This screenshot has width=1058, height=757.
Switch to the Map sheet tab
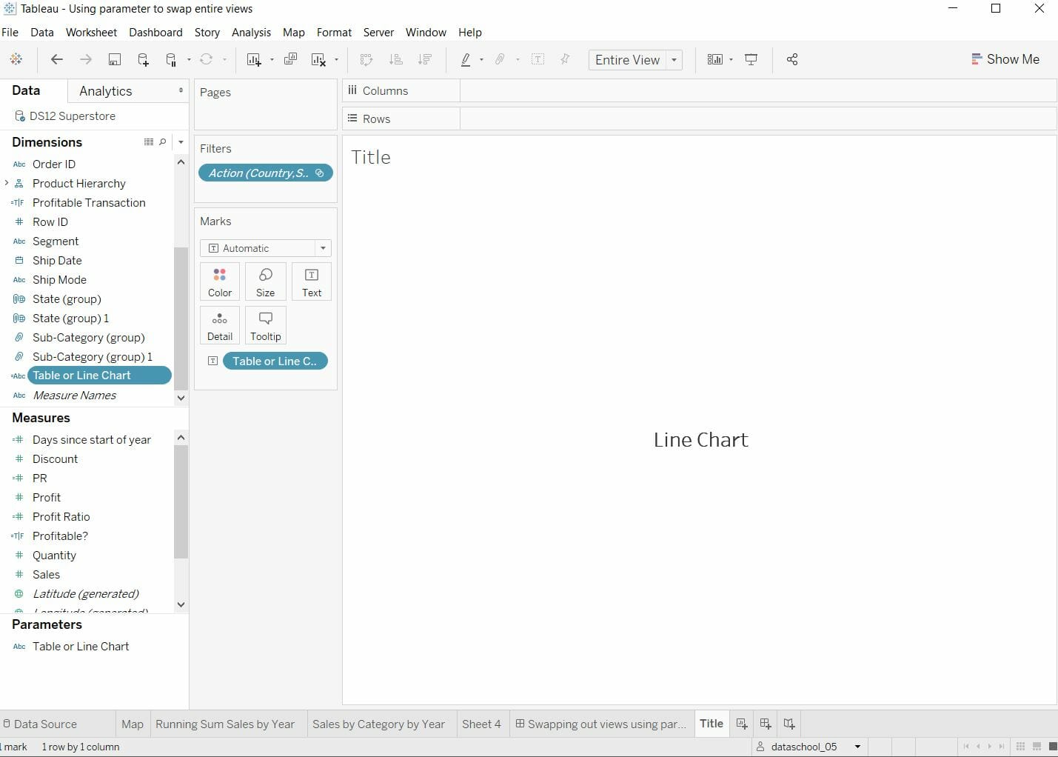click(x=133, y=724)
